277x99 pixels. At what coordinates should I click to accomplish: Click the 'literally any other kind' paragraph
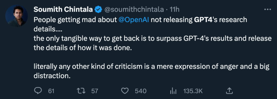151,71
